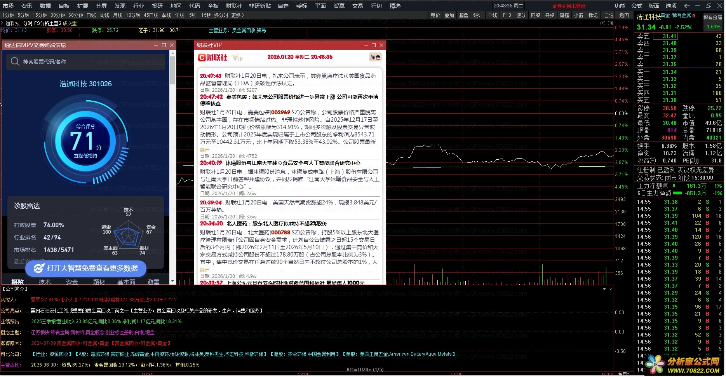Open the 公司简介 panel dropdown arrow
The width and height of the screenshot is (726, 377).
[x=604, y=289]
